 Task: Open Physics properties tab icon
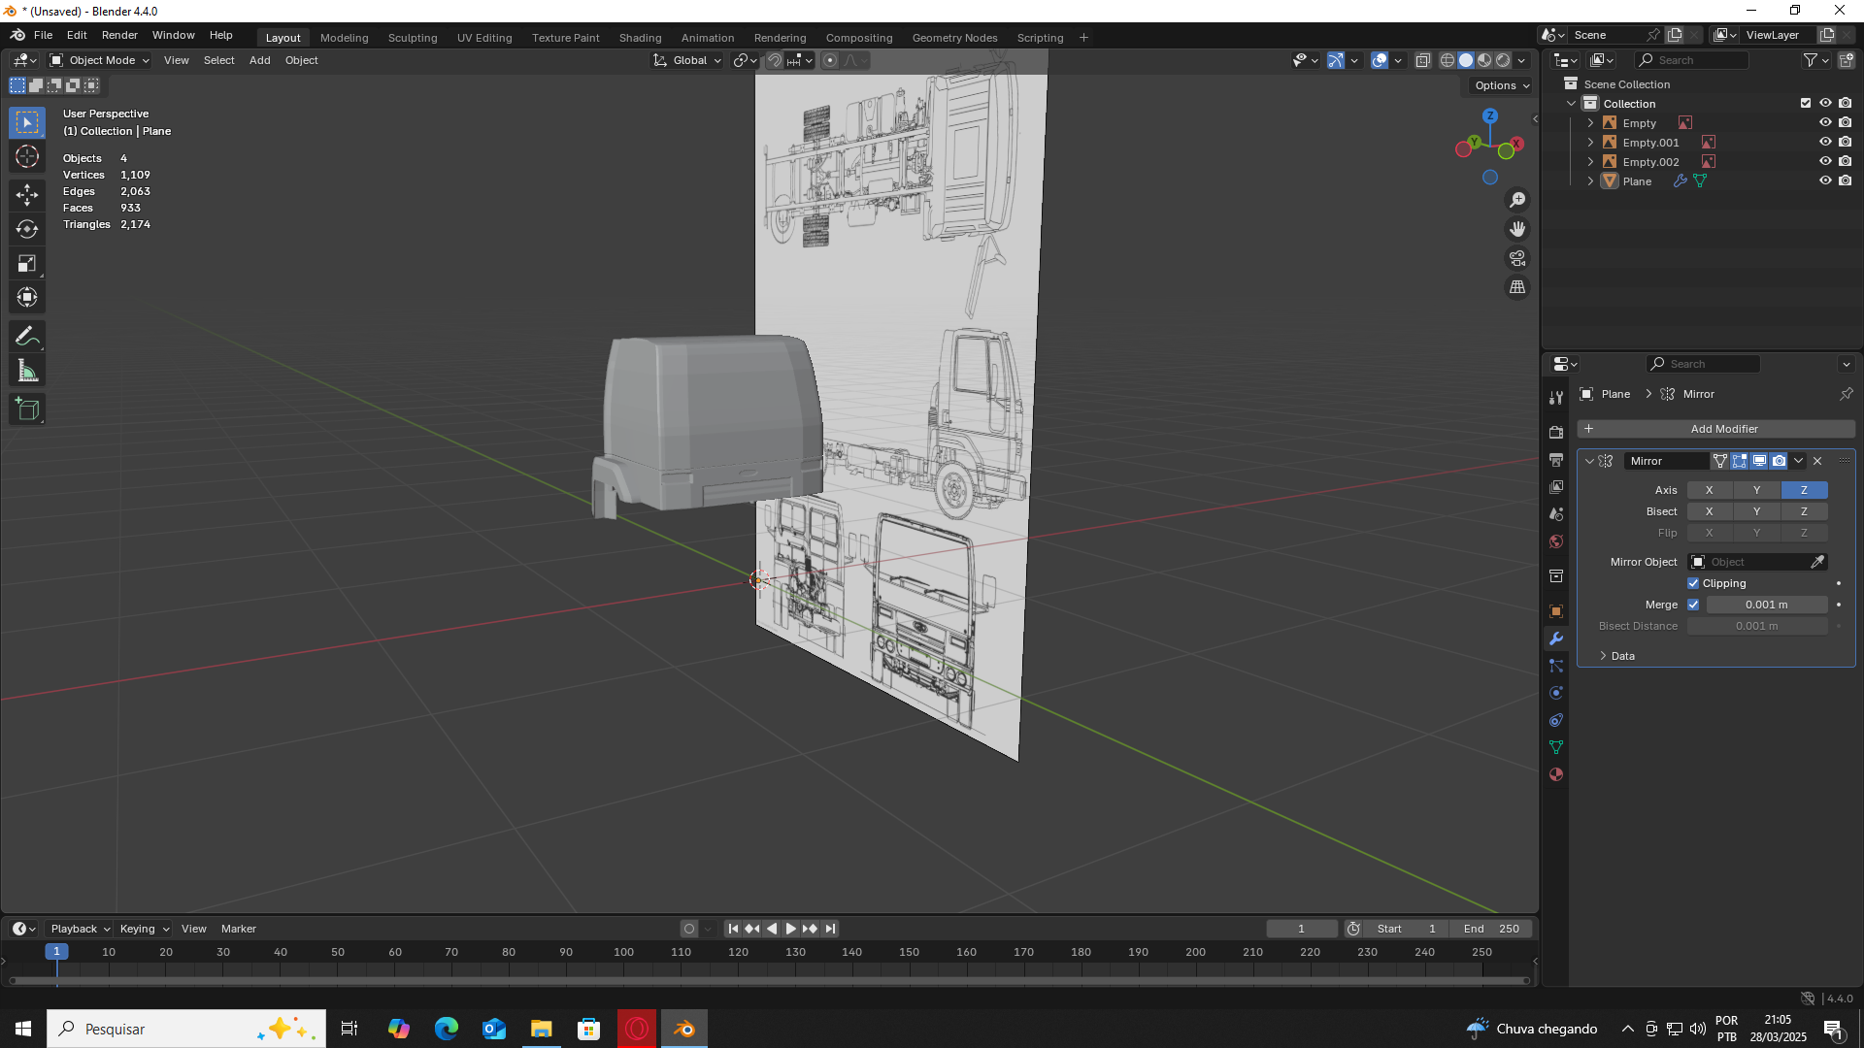pos(1556,693)
